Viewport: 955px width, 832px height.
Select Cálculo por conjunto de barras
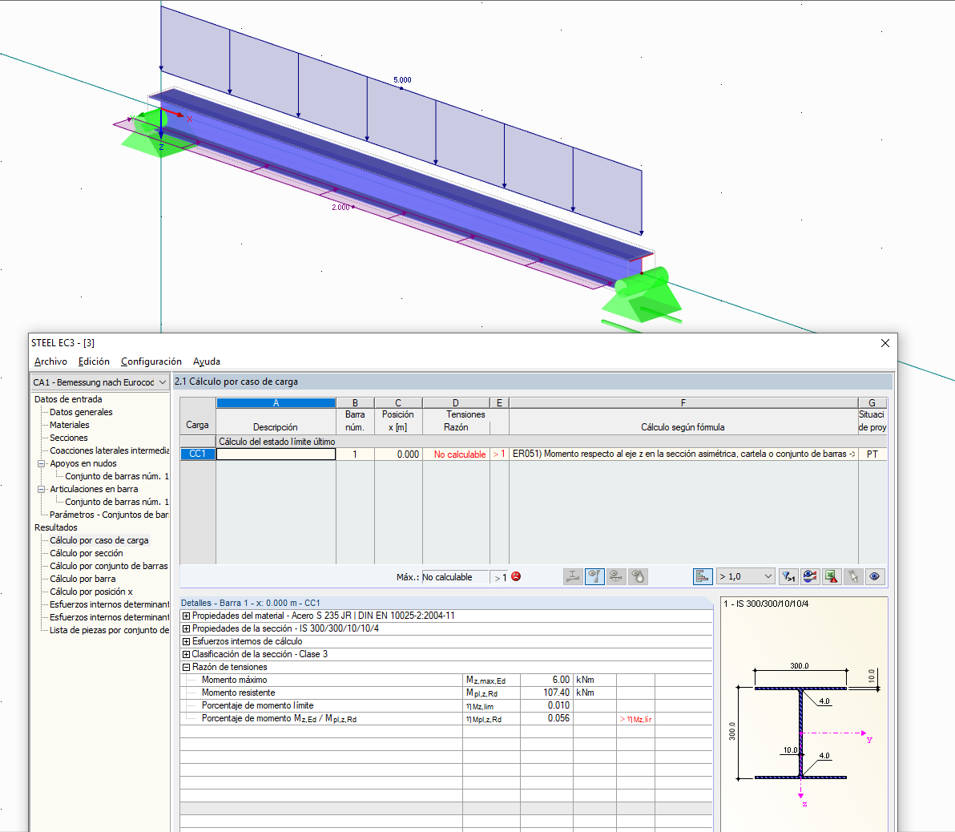pos(109,566)
